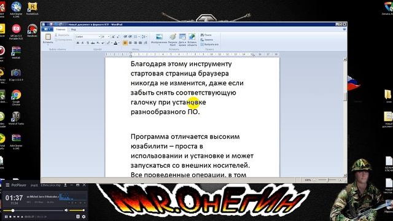The image size is (393, 221).
Task: Click the Increase indent icon
Action: (x=130, y=37)
